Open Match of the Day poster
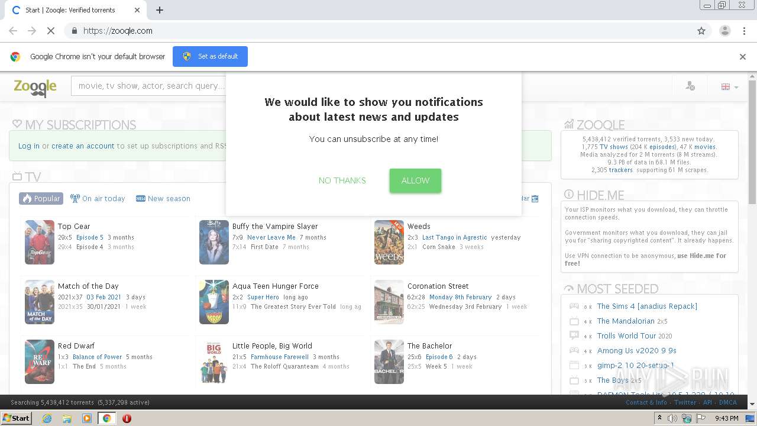Image resolution: width=757 pixels, height=426 pixels. (40, 302)
